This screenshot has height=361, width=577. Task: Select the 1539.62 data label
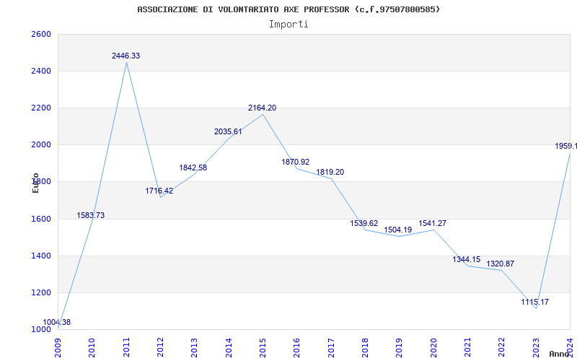coord(364,223)
